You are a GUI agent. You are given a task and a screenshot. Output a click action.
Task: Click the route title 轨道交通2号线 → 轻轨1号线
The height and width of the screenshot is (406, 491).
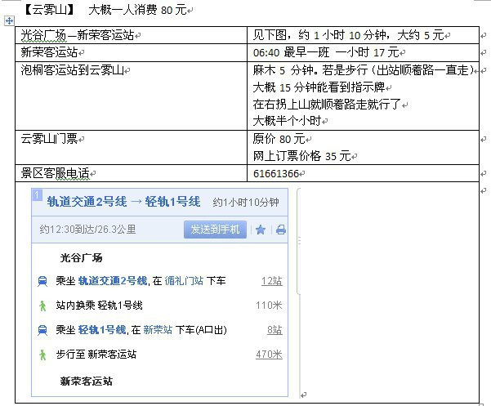coord(123,202)
